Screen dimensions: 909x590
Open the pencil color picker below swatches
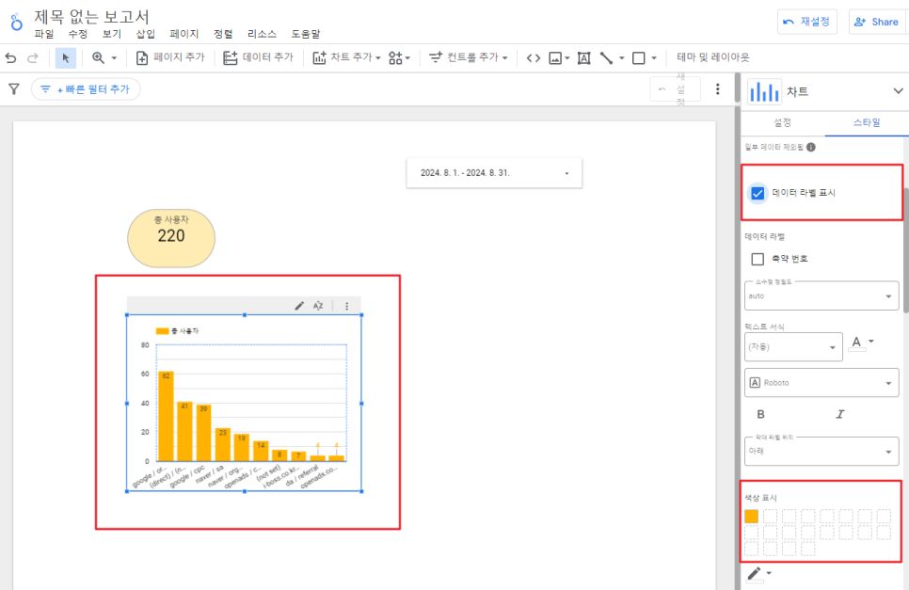[x=758, y=574]
